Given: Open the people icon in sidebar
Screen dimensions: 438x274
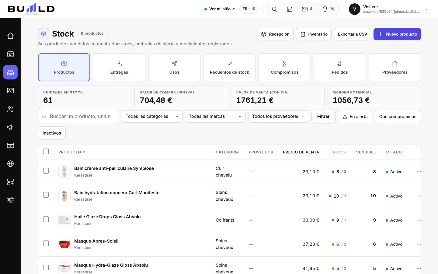Looking at the screenshot, I should (x=10, y=109).
